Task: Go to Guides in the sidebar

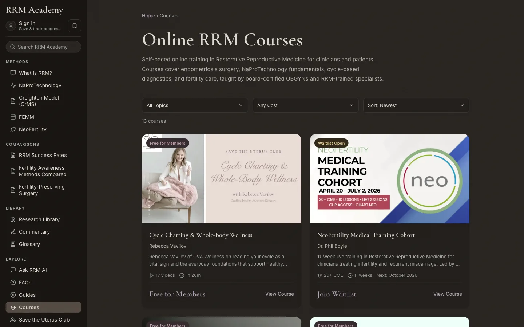Action: [43, 295]
